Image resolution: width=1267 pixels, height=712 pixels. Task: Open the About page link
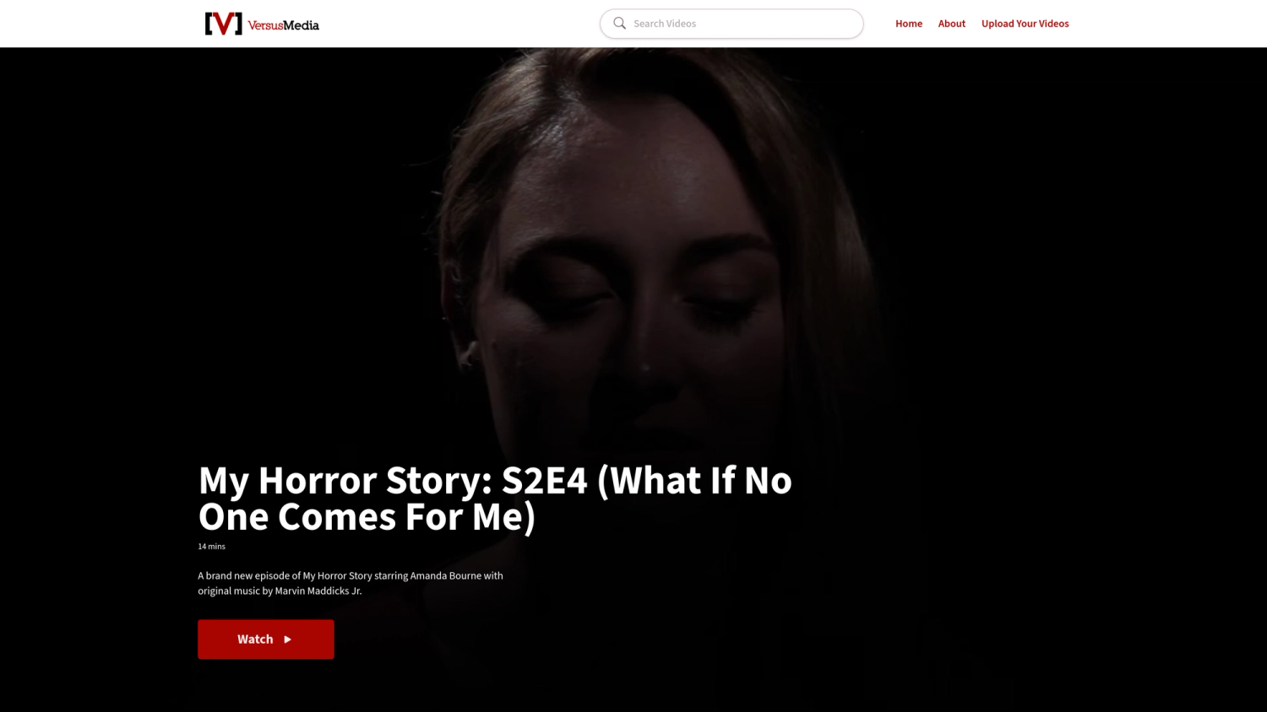coord(951,24)
